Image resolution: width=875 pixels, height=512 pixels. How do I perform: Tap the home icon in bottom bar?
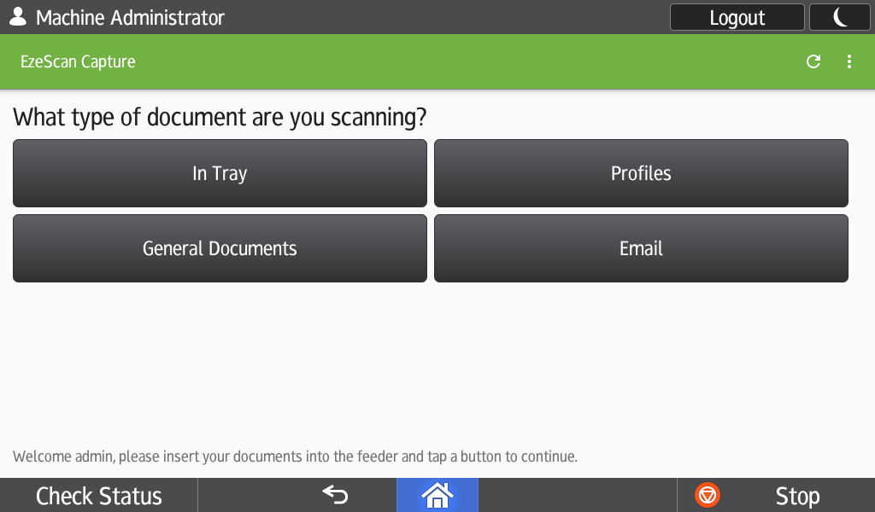pyautogui.click(x=437, y=495)
